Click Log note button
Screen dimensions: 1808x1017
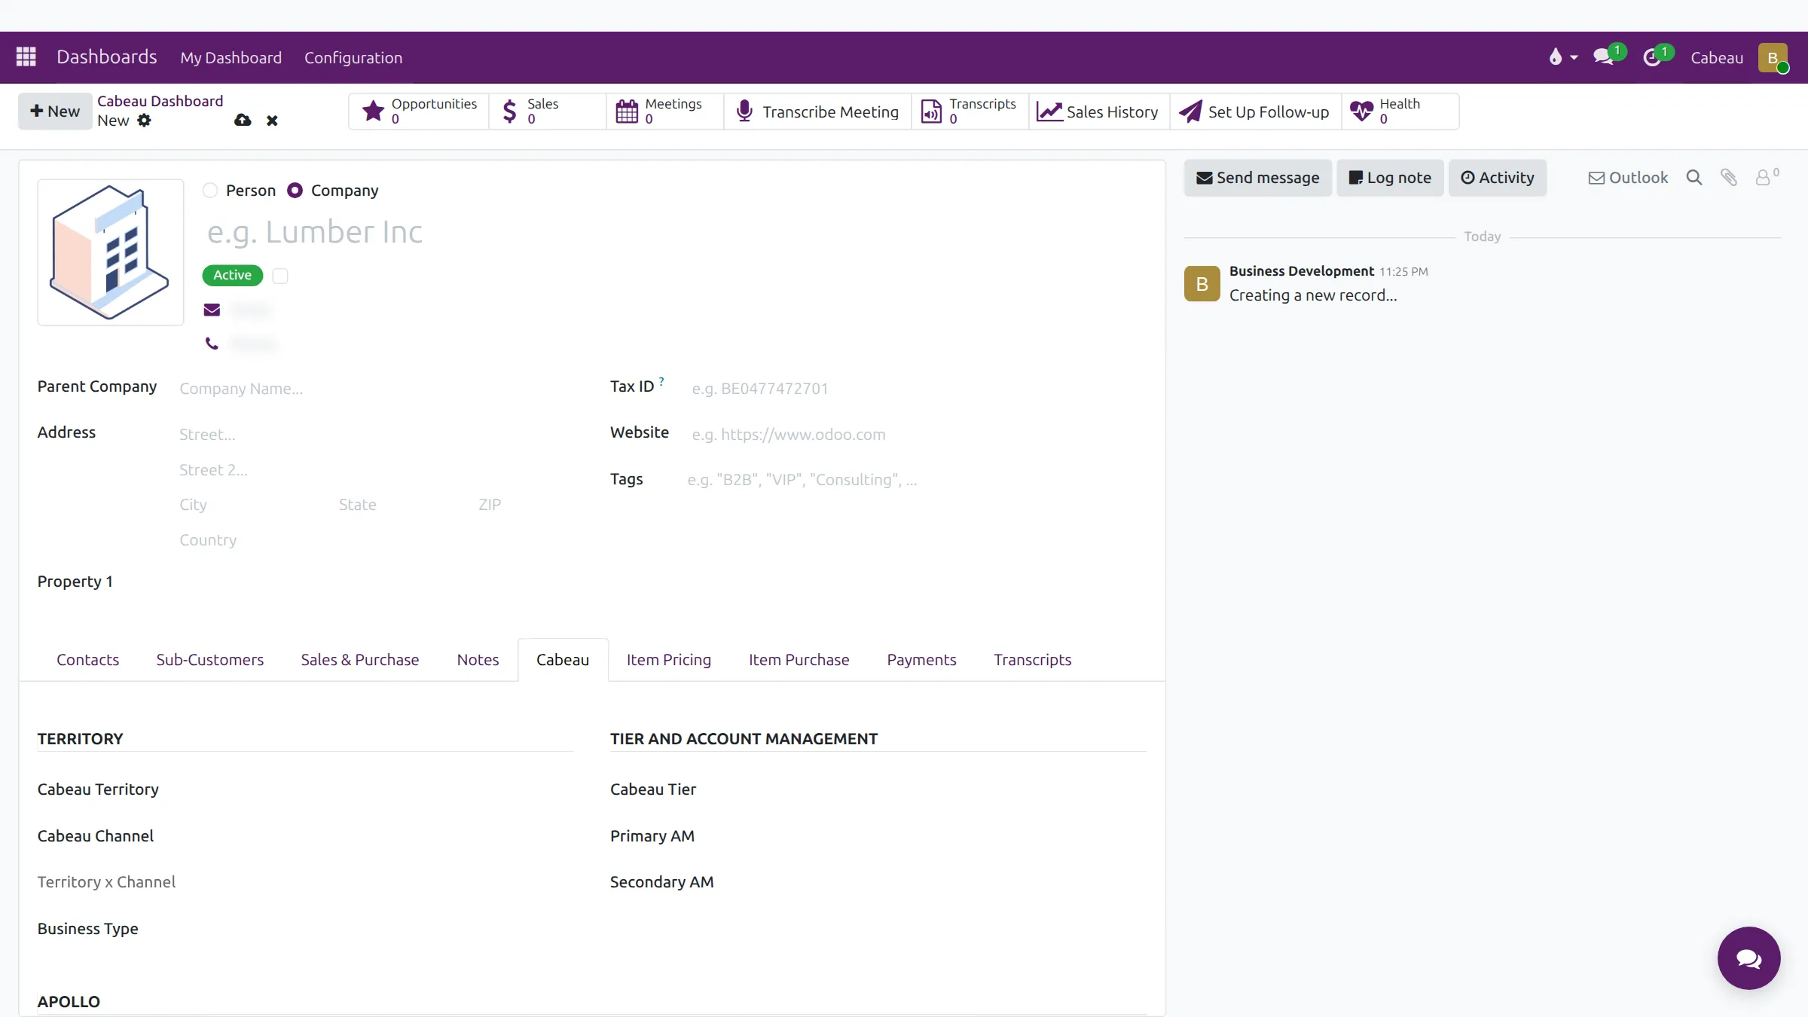point(1390,178)
